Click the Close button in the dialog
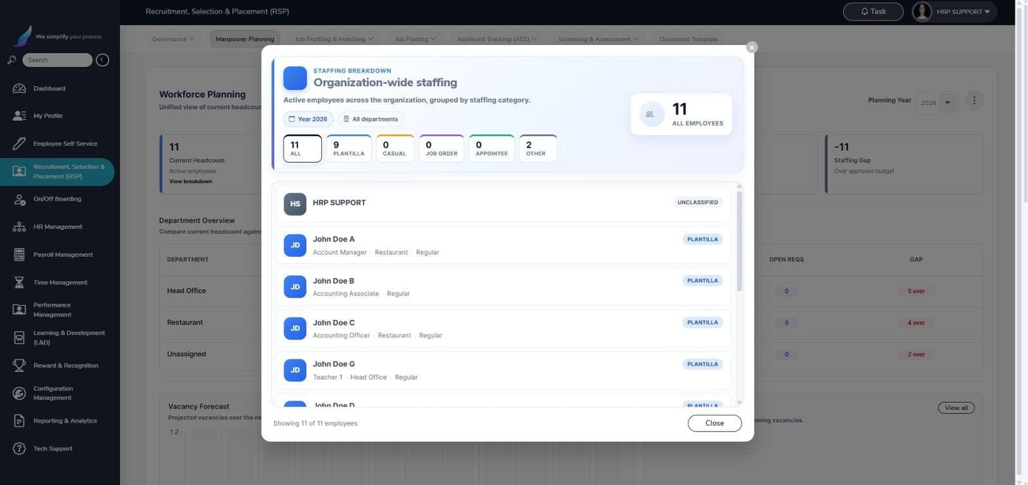1028x485 pixels. coord(714,423)
